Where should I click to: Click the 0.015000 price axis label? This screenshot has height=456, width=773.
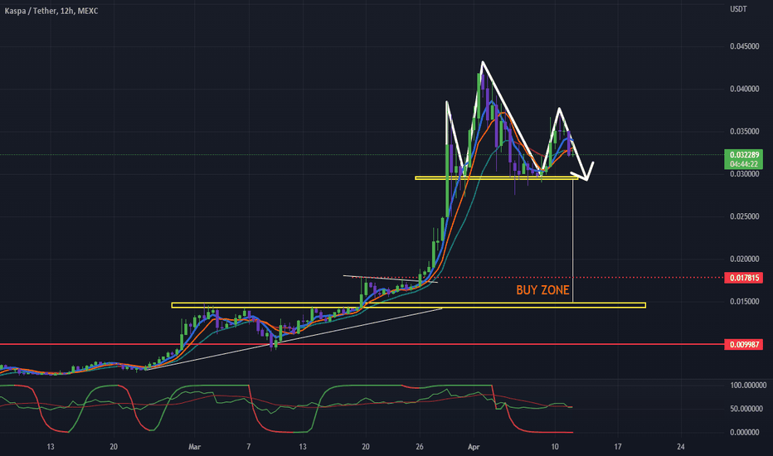pos(745,302)
